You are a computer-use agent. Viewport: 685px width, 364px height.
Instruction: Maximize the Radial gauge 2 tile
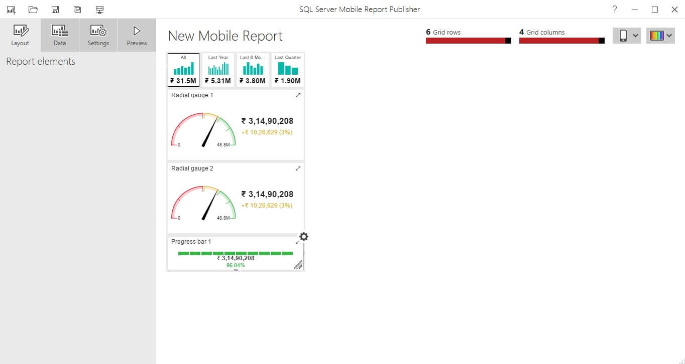tap(298, 168)
